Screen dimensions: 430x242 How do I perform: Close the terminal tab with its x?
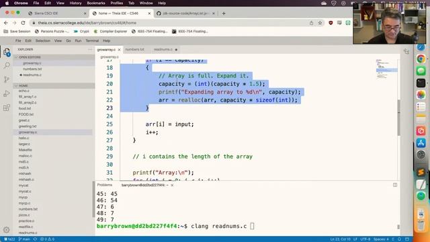tap(172, 186)
